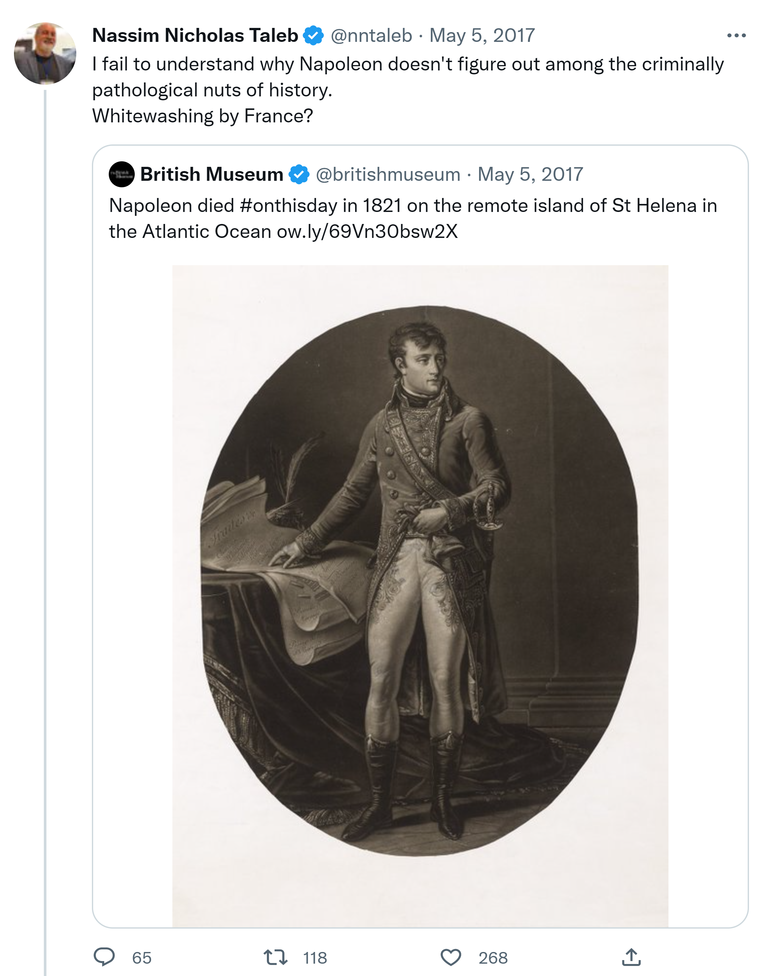
Task: Like the tweet with the heart icon
Action: pos(451,957)
